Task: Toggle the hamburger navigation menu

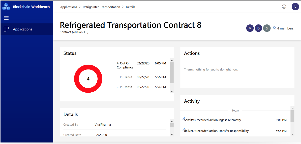Action: pos(6,18)
